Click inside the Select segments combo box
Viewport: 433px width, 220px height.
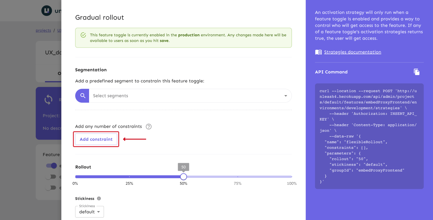pos(184,96)
